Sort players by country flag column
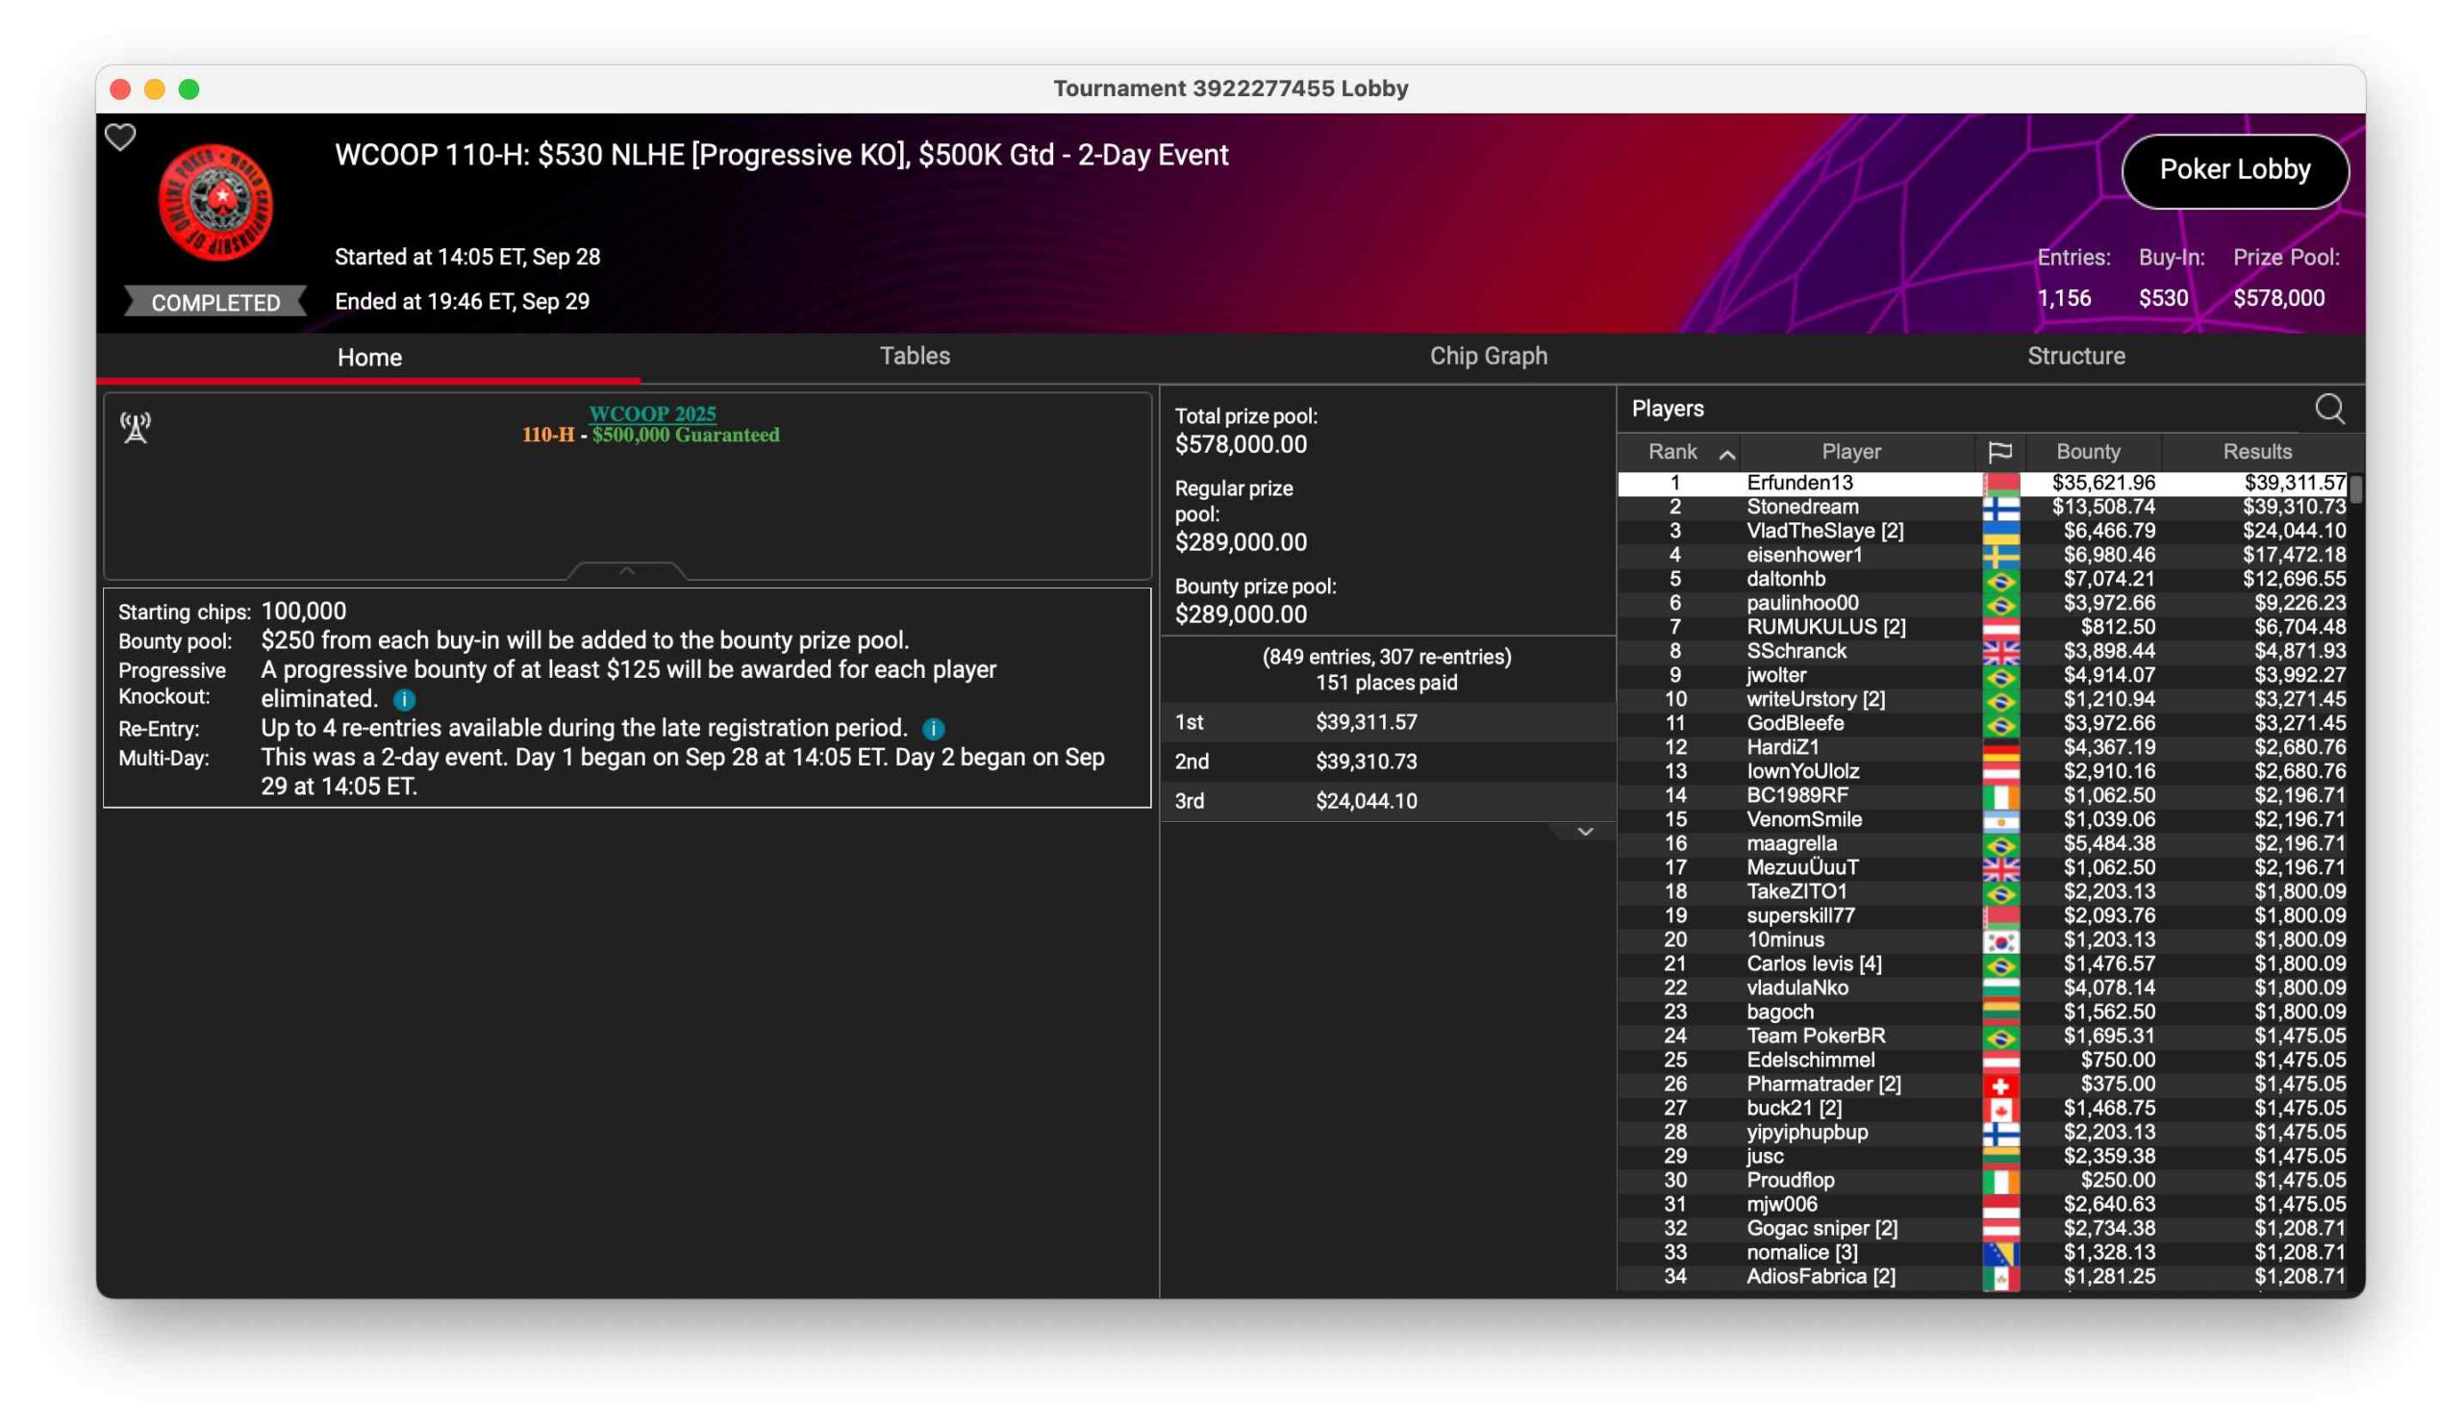The height and width of the screenshot is (1426, 2462). (1998, 451)
